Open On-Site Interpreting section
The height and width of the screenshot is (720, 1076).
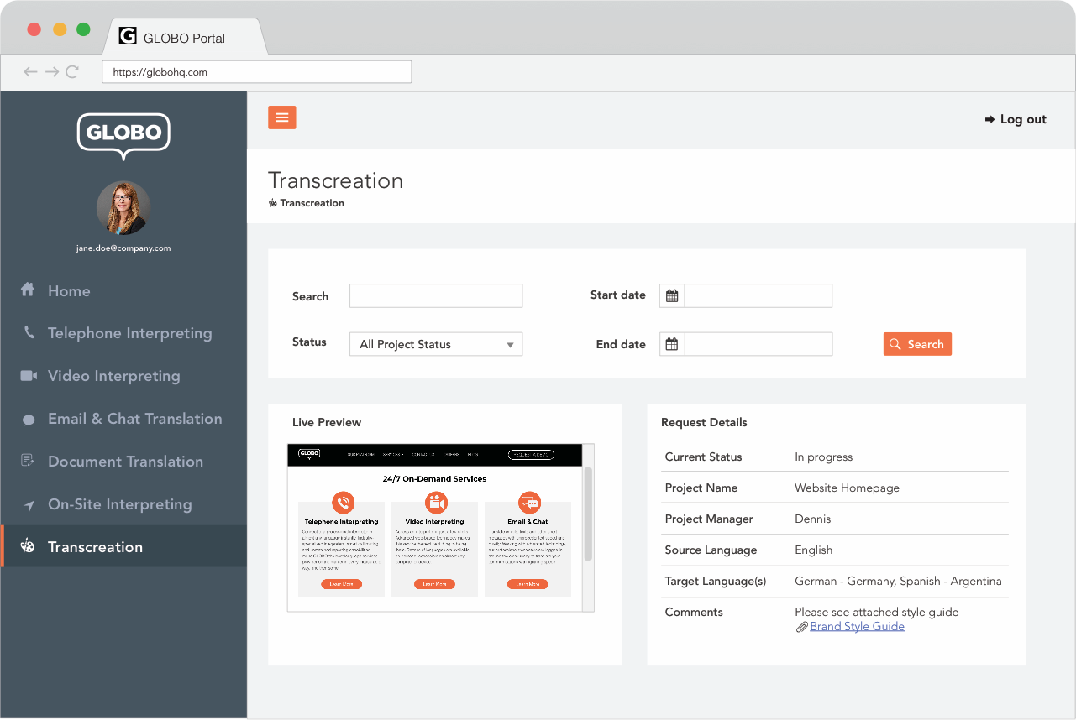(120, 504)
